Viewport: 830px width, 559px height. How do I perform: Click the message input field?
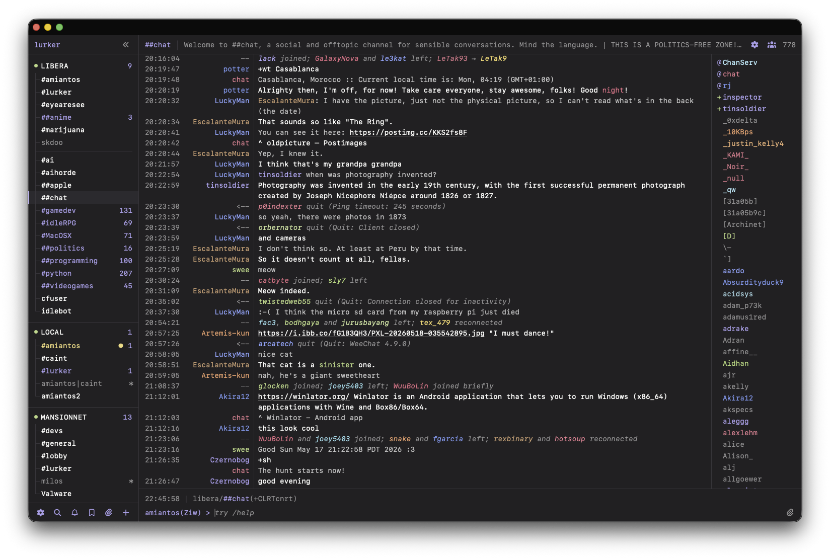[x=498, y=513]
